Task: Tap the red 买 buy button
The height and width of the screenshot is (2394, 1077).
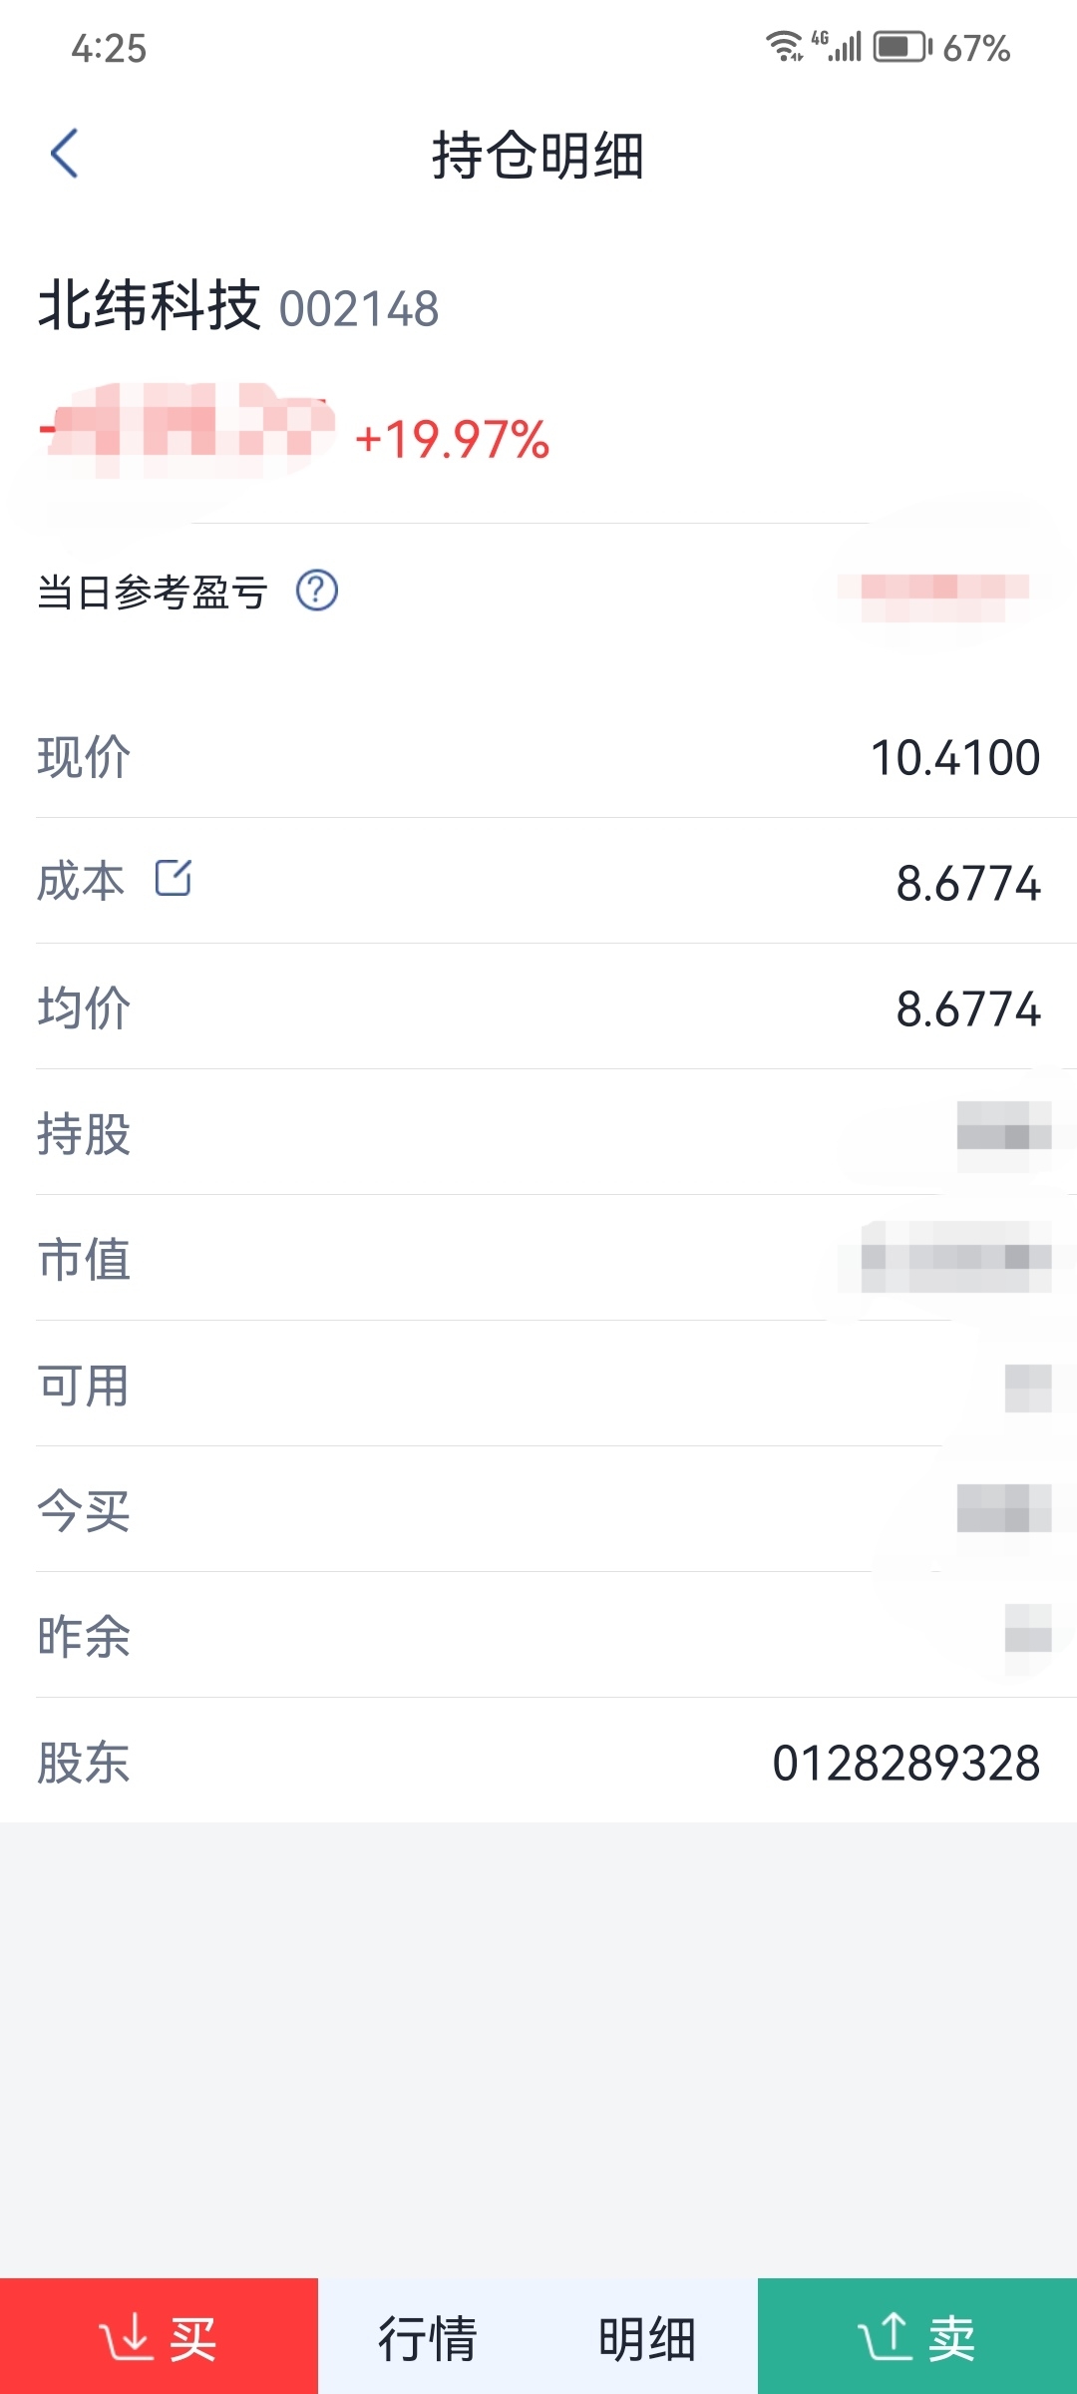Action: (159, 2336)
